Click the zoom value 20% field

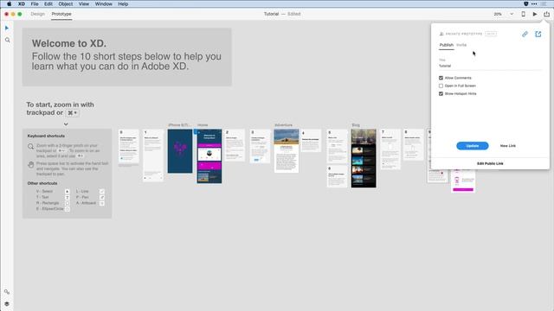coord(498,14)
